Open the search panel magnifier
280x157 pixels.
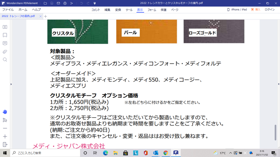tap(5, 60)
